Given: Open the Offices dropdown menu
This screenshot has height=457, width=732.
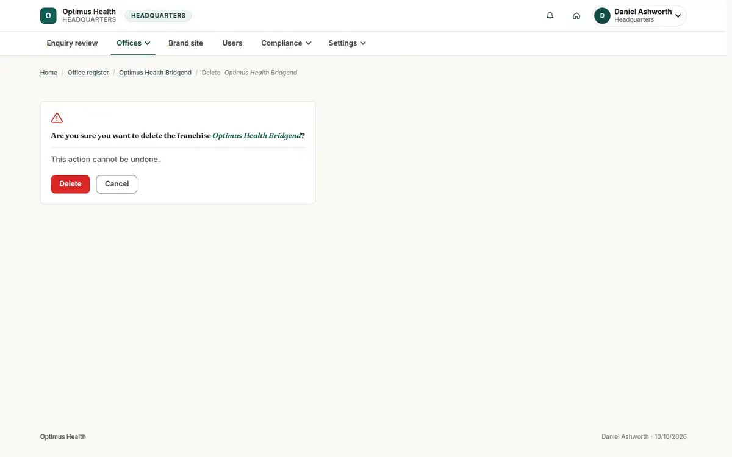Looking at the screenshot, I should [133, 43].
